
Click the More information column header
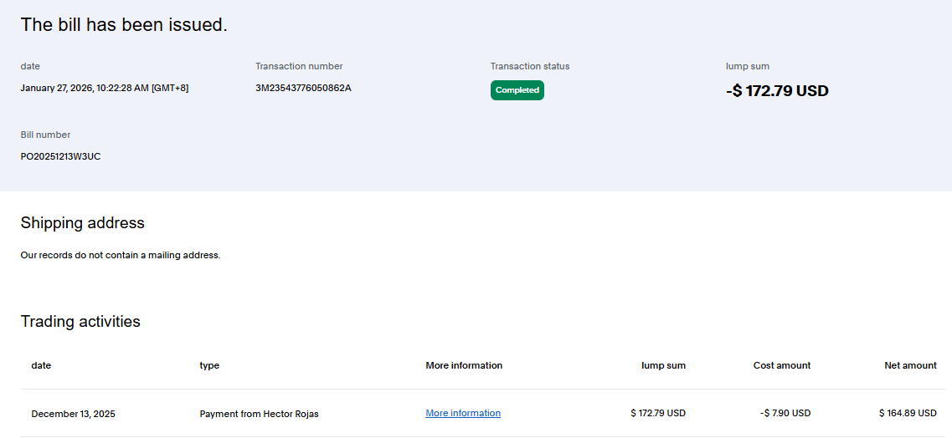point(464,365)
